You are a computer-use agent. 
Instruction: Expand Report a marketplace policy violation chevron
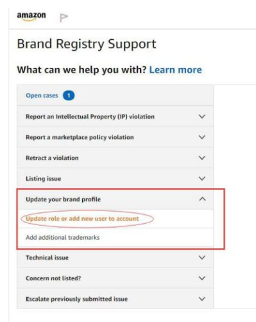[x=202, y=137]
